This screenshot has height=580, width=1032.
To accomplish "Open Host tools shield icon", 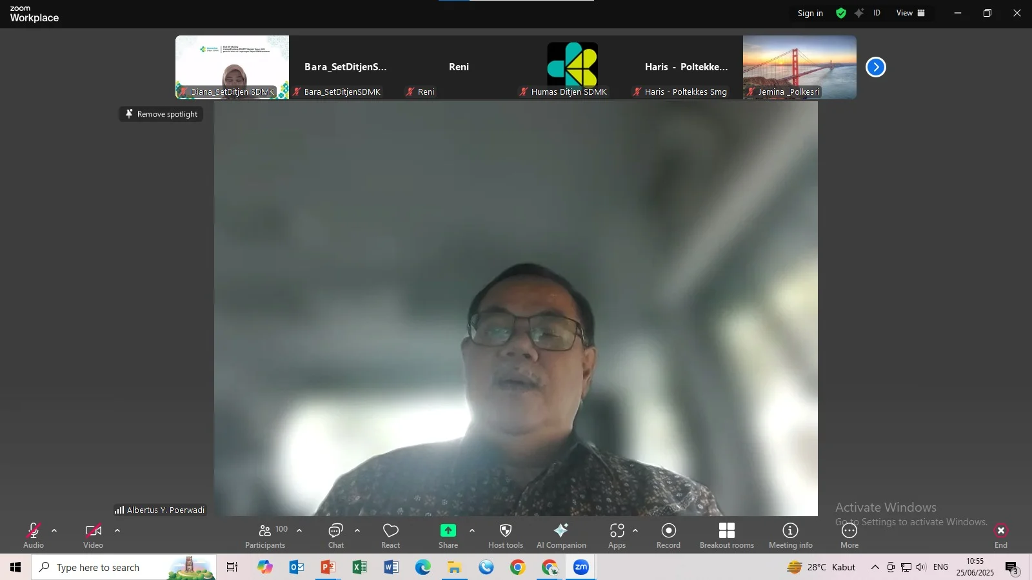I will (506, 536).
